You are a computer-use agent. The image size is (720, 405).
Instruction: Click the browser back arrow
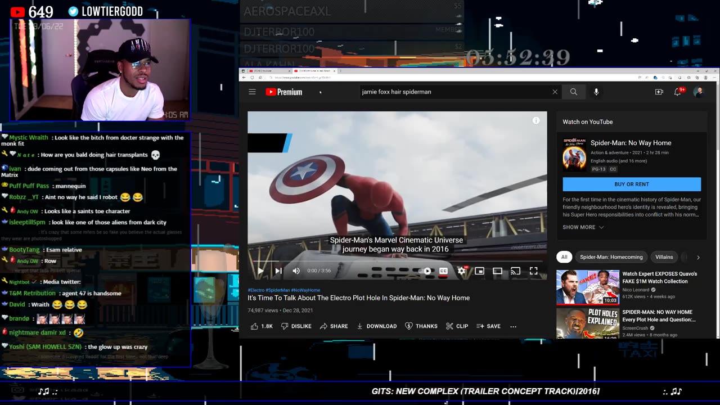[244, 78]
